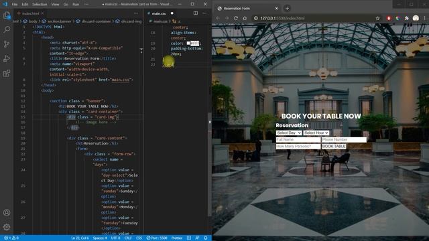Open more actions for index.html editor group

(136, 13)
